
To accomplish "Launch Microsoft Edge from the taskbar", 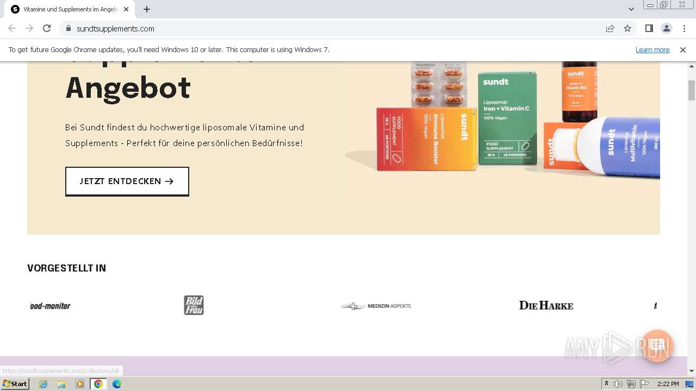I will tap(117, 384).
